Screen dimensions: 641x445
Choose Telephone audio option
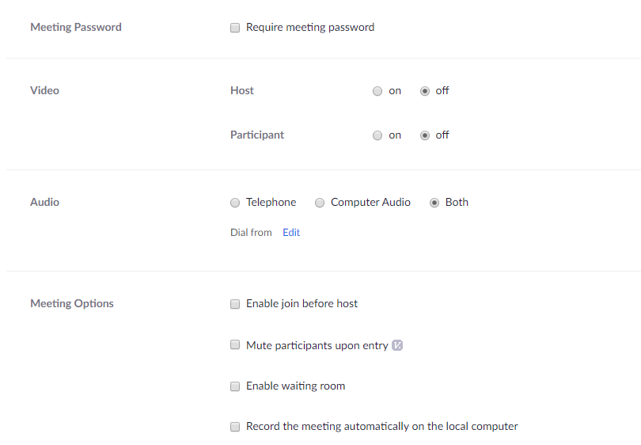coord(235,203)
